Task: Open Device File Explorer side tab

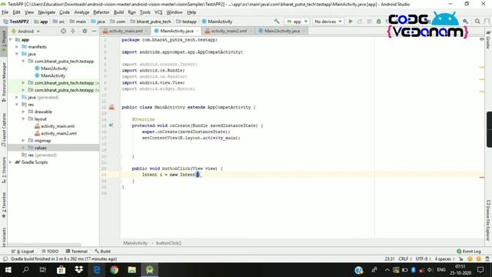Action: coord(488,221)
